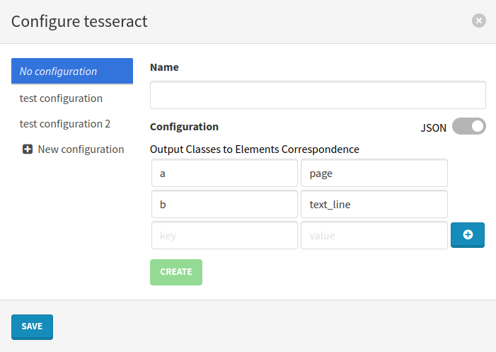
Task: Click the New configuration plus icon
Action: pyautogui.click(x=28, y=149)
